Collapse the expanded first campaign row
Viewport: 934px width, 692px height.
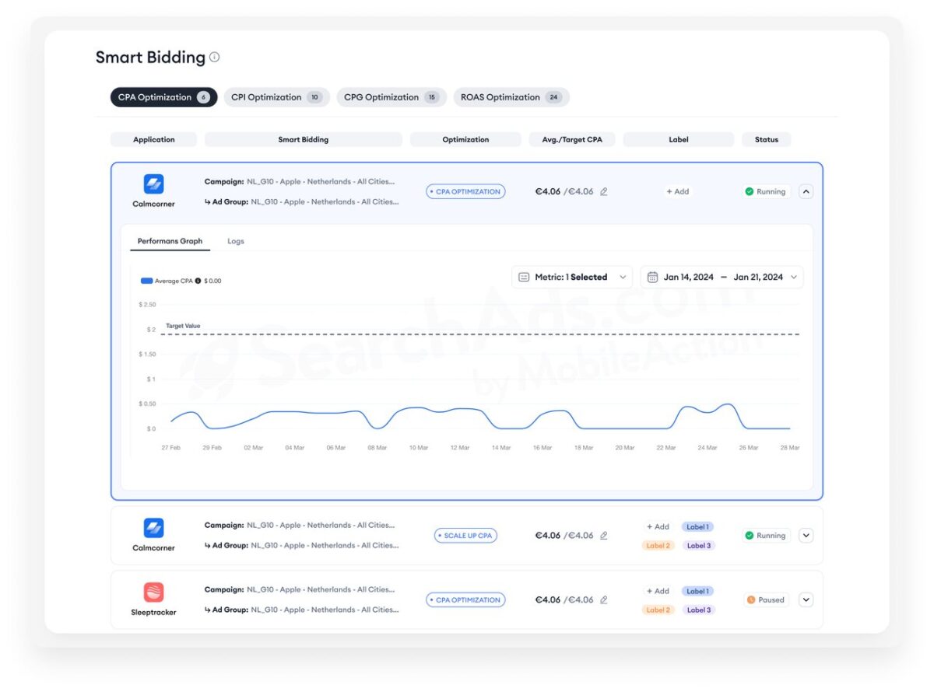point(806,191)
